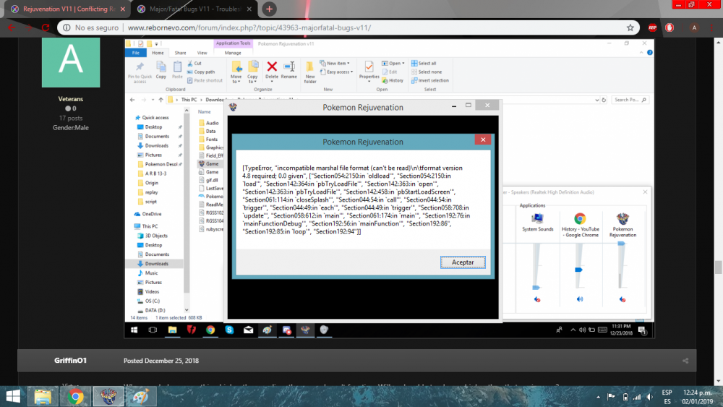Reload the forum page
Screen dimensions: 723x407
coord(45,27)
